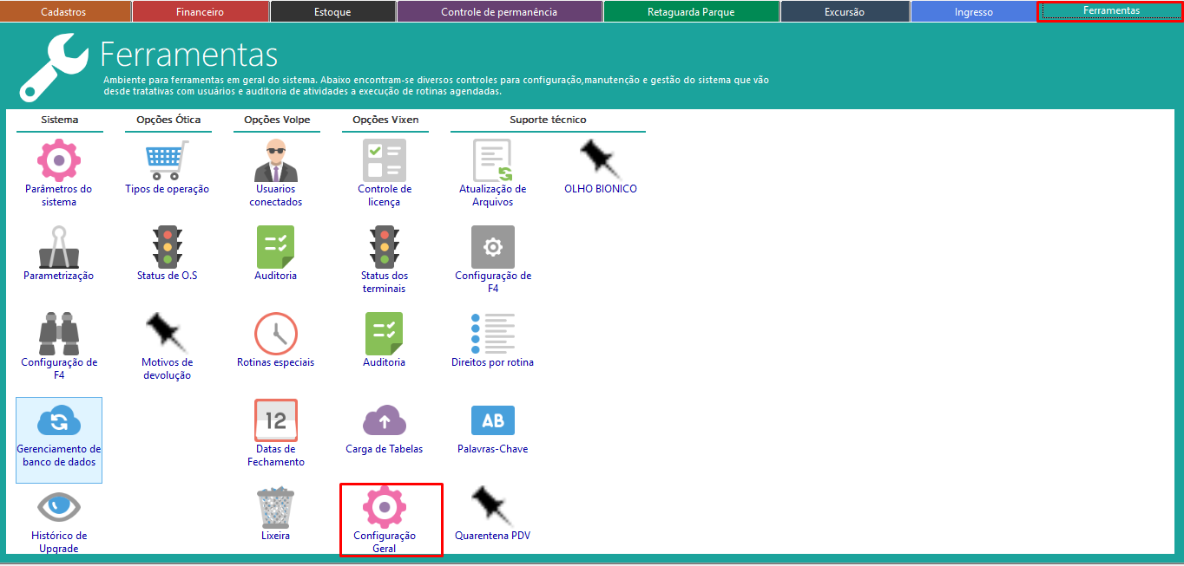Image resolution: width=1184 pixels, height=566 pixels.
Task: Click the Histórico de Upgrade eye icon
Action: click(x=58, y=507)
